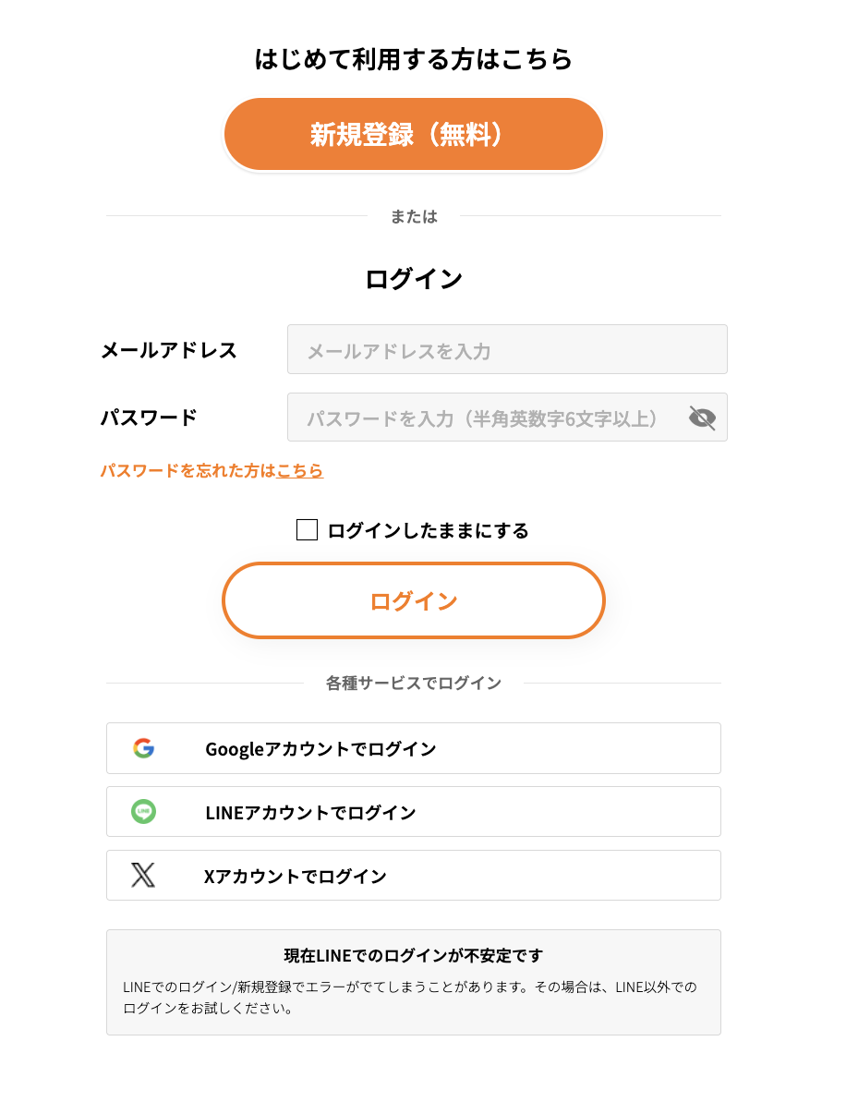Click the ログイン section heading
846x1114 pixels.
tap(414, 279)
